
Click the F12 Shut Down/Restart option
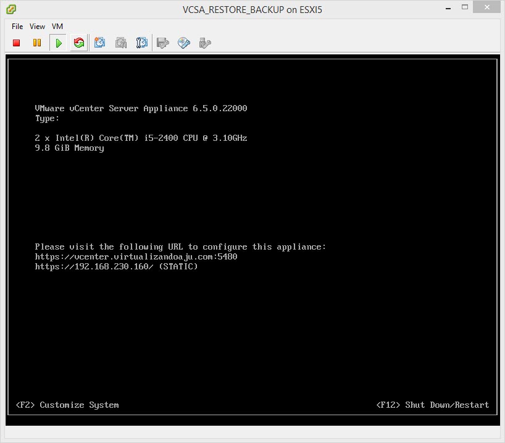click(432, 405)
